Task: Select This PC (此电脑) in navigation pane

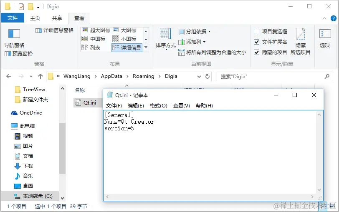Action: [x=23, y=126]
